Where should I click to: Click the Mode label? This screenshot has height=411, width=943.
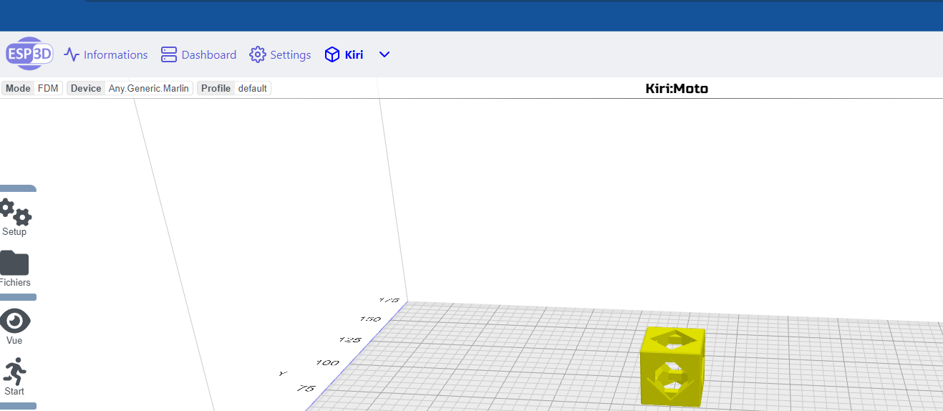click(x=18, y=88)
